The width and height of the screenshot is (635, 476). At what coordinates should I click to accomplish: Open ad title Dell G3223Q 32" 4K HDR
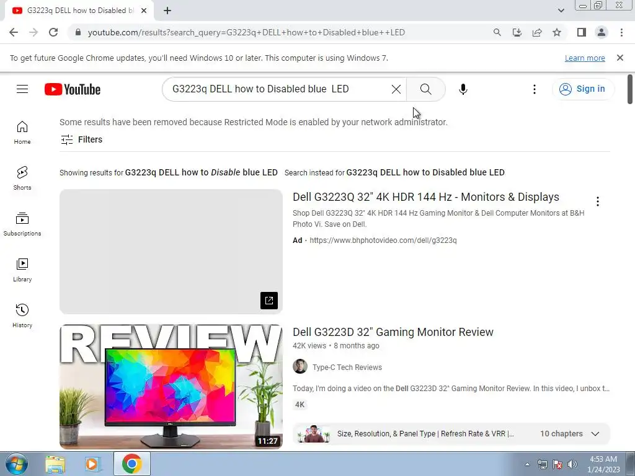pyautogui.click(x=425, y=197)
